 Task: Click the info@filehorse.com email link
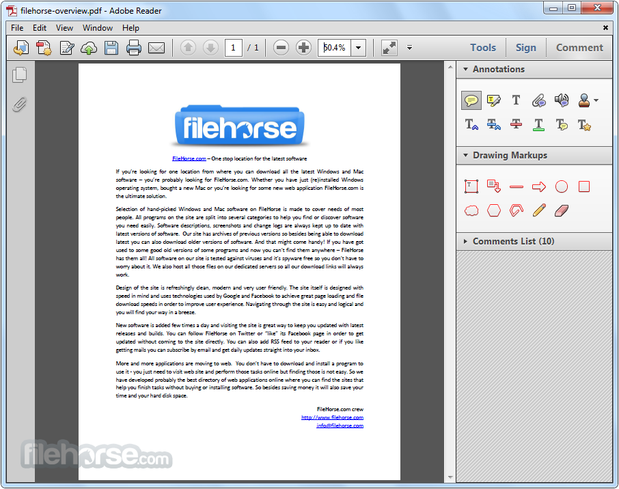(340, 426)
